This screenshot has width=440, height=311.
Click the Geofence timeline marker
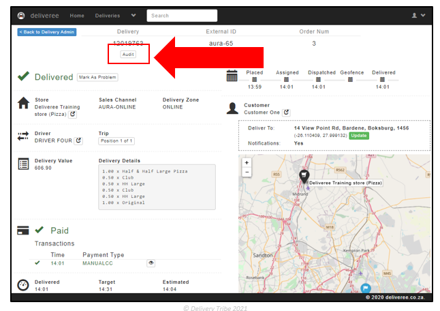click(x=350, y=80)
